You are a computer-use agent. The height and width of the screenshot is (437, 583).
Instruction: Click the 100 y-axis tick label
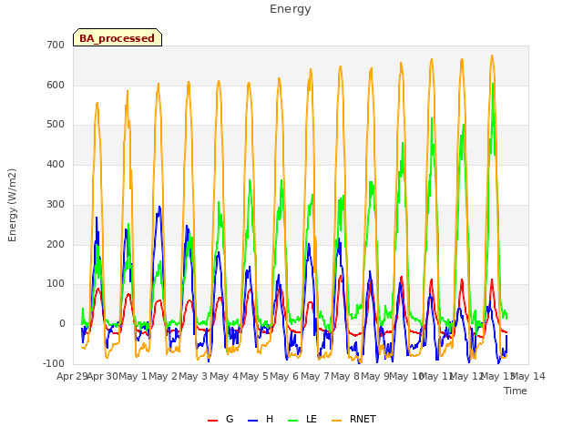(56, 284)
